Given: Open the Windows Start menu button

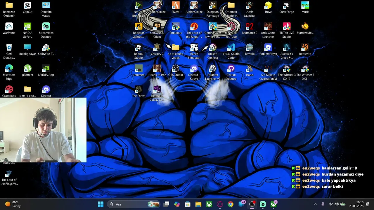Looking at the screenshot, I should coord(101,204).
